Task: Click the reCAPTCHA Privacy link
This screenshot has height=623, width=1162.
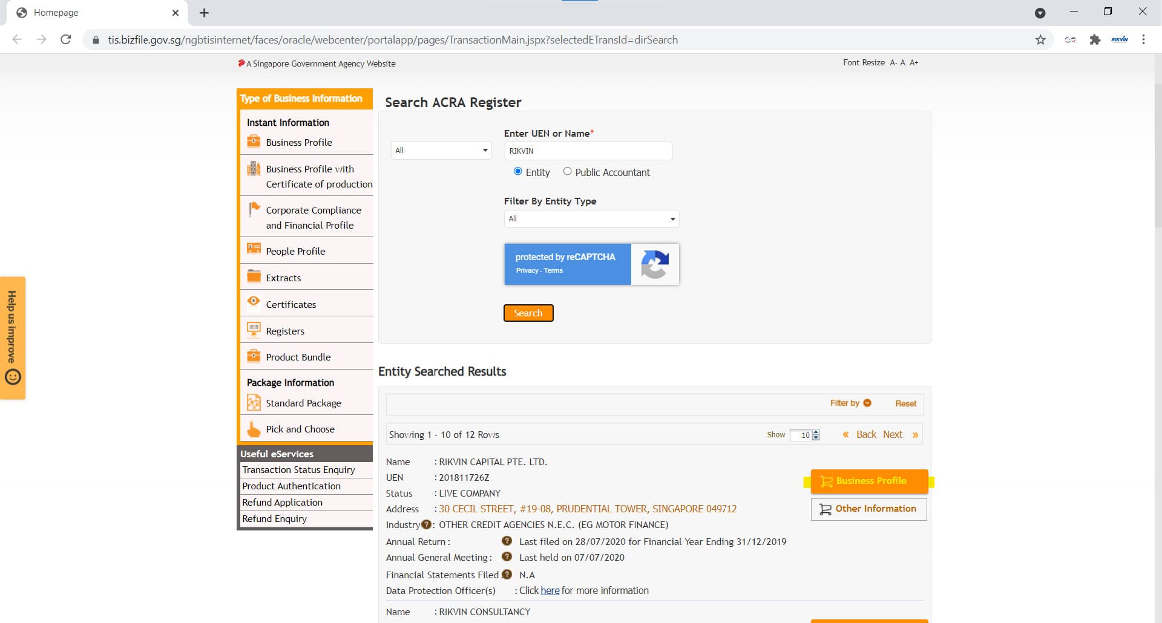Action: pos(527,270)
